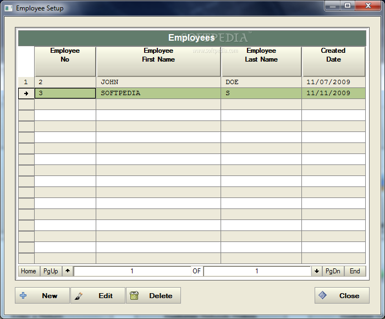Select the JOHN first name cell
385x319 pixels.
click(x=158, y=82)
